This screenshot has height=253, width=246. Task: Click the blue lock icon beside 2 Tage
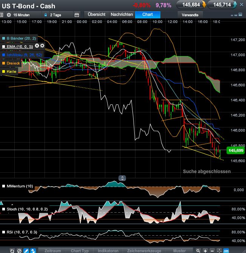[46, 15]
